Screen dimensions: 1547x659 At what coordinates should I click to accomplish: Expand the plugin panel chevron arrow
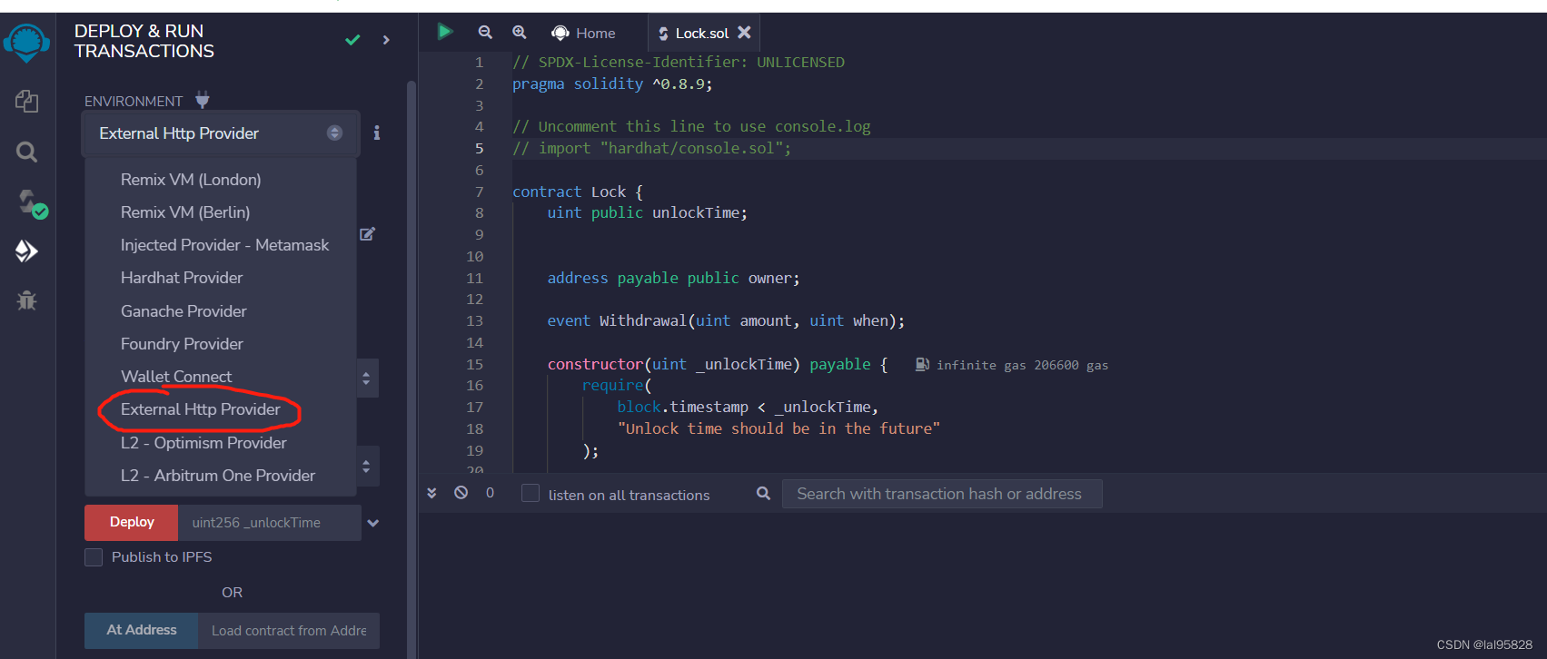tap(387, 40)
